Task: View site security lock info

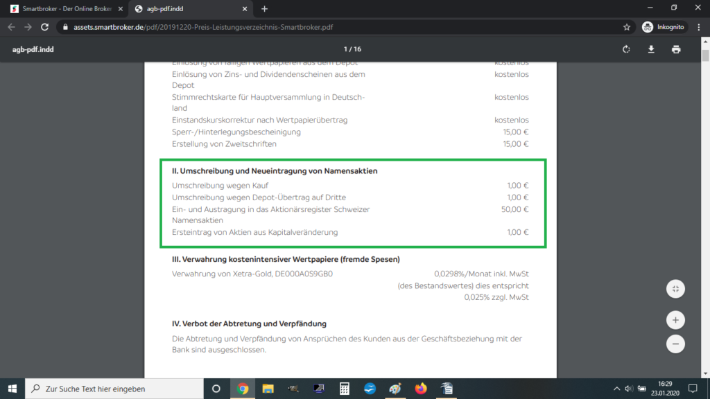Action: click(x=65, y=27)
